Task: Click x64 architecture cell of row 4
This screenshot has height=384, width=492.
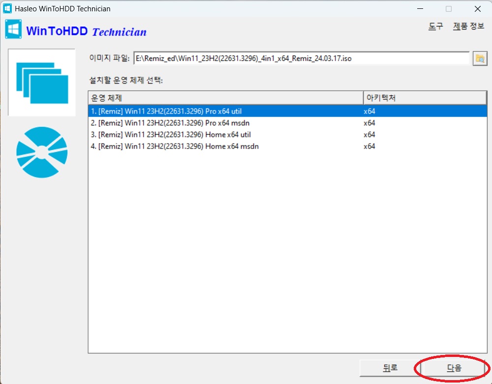Action: pos(369,146)
